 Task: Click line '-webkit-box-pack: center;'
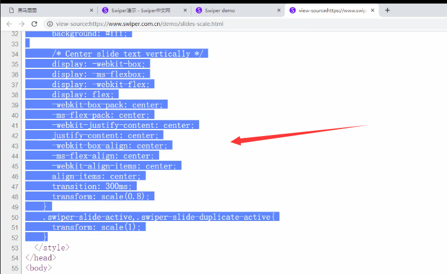pos(107,105)
